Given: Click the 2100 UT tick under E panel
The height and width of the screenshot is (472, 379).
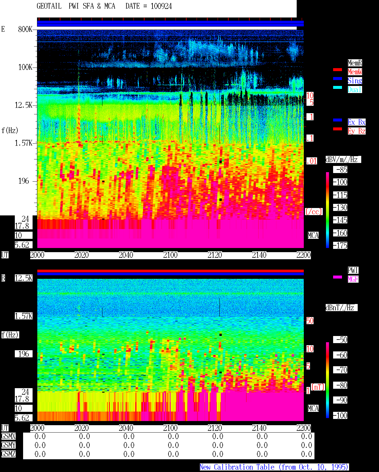Looking at the screenshot, I should click(171, 255).
